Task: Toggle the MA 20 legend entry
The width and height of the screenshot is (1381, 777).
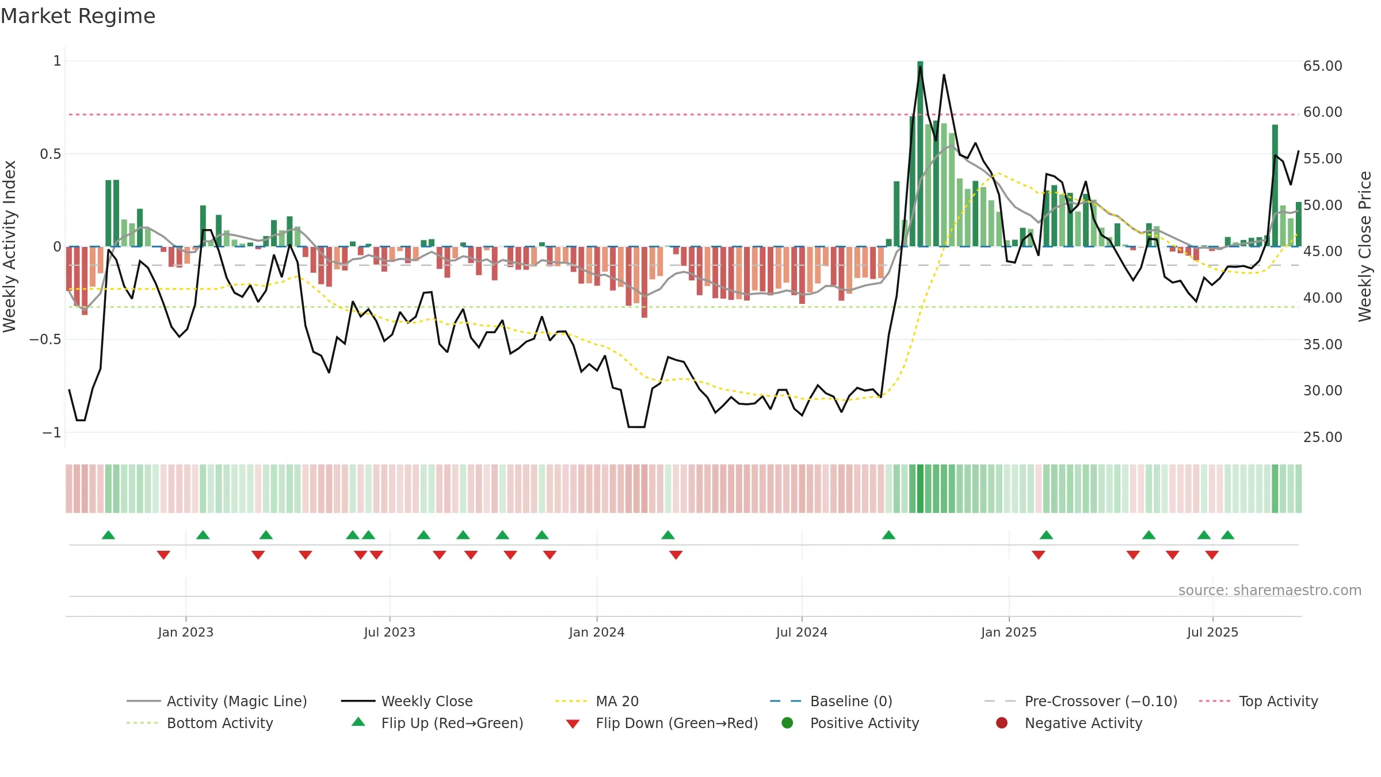Action: pyautogui.click(x=597, y=701)
